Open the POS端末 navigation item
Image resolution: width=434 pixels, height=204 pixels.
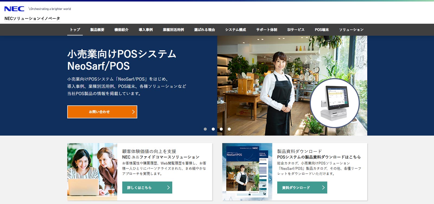tap(322, 30)
